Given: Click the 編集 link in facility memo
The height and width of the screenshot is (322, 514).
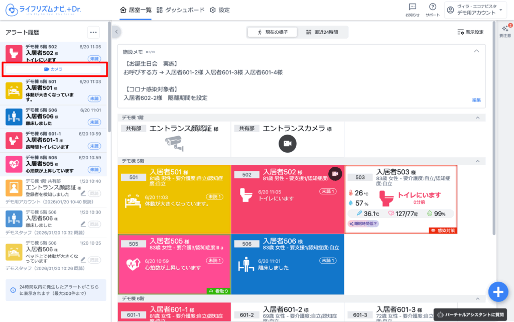Looking at the screenshot, I should click(476, 100).
